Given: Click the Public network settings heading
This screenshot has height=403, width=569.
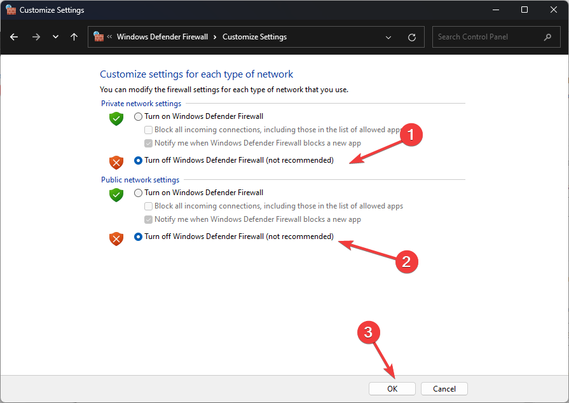Looking at the screenshot, I should pyautogui.click(x=140, y=179).
